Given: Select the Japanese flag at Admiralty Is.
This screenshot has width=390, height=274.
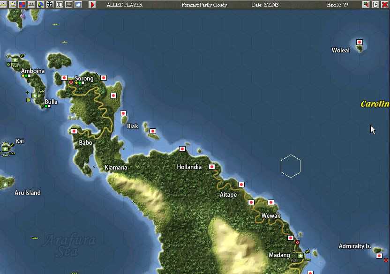Looking at the screenshot, I should pyautogui.click(x=379, y=256).
